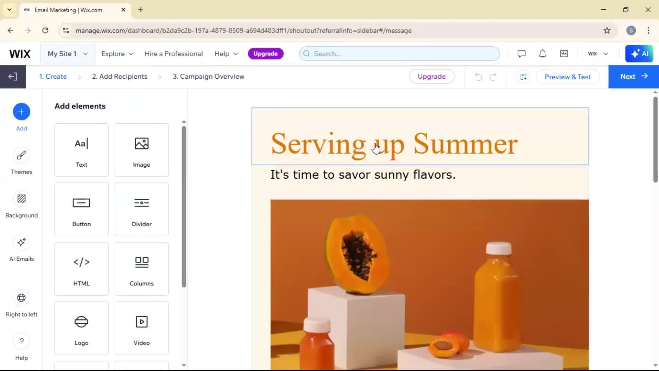Select the papaya and juice bottles image
Screen dimensions: 659x371
pos(429,284)
